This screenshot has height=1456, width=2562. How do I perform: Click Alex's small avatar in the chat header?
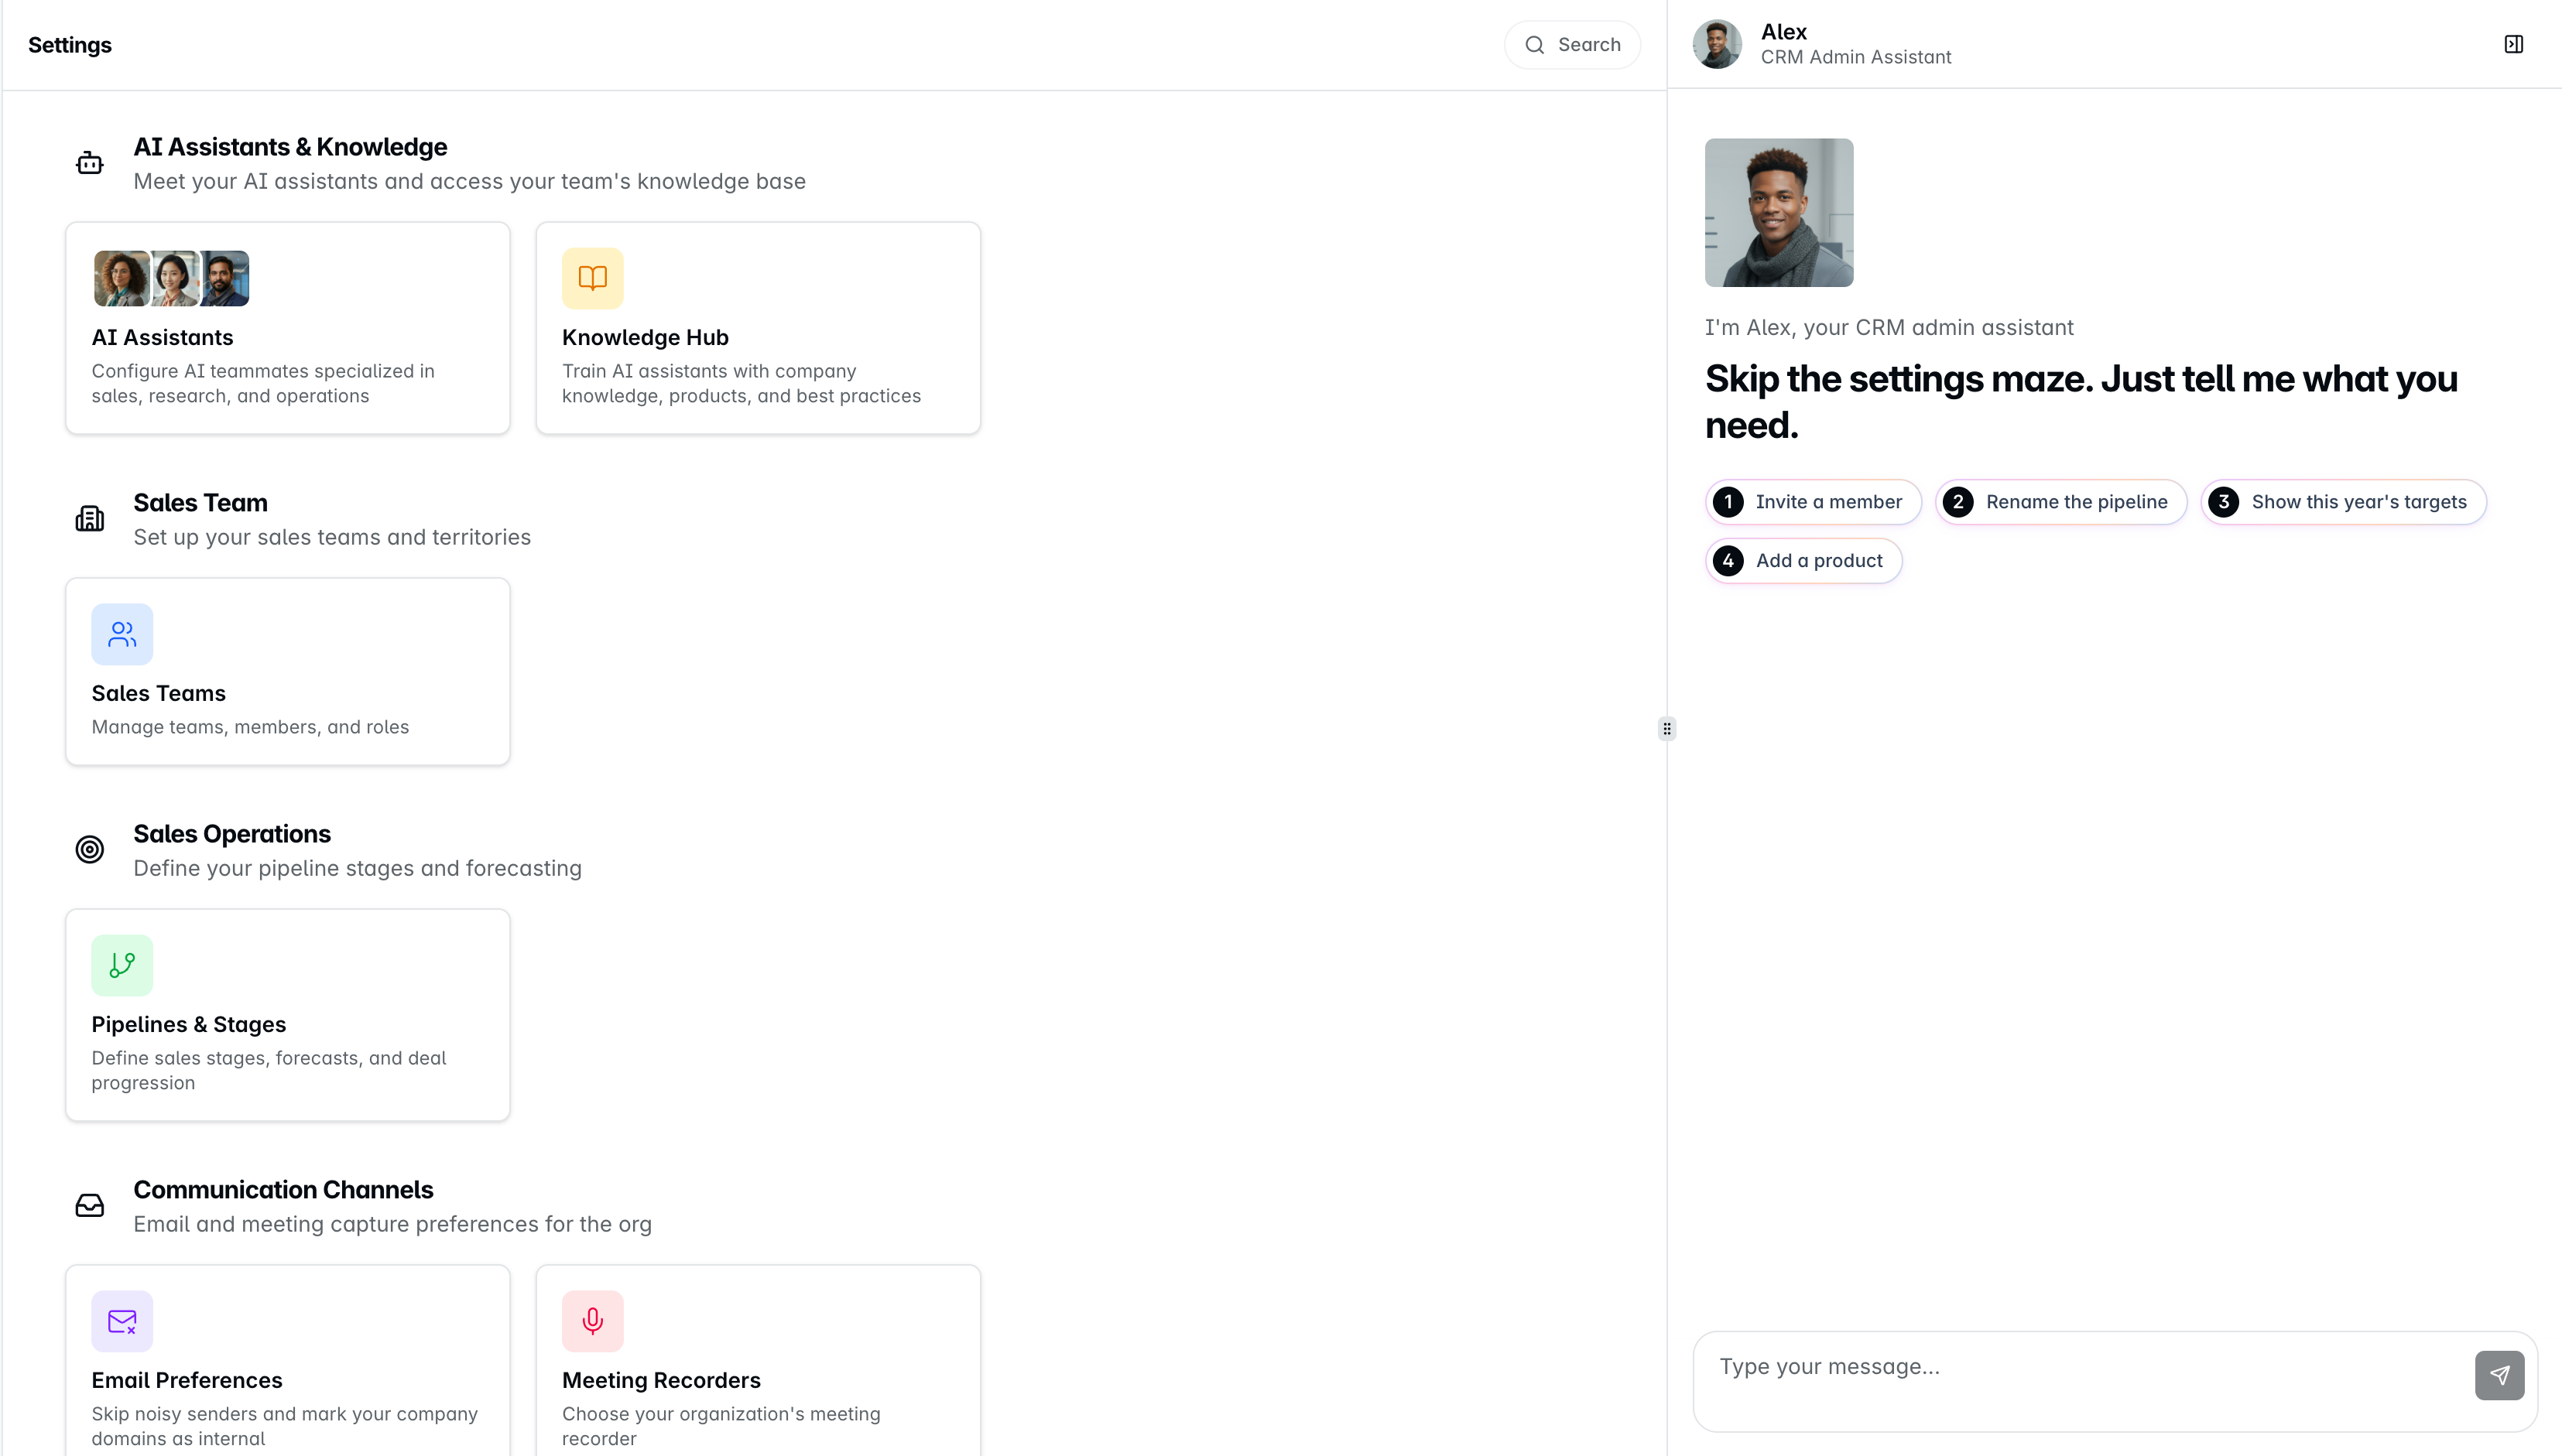coord(1717,44)
